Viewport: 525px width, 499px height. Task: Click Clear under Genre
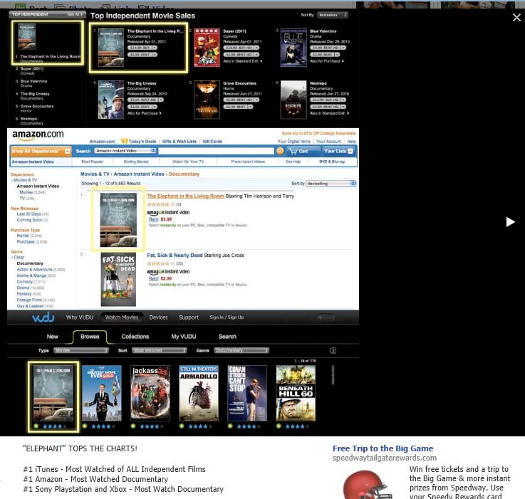pyautogui.click(x=19, y=258)
